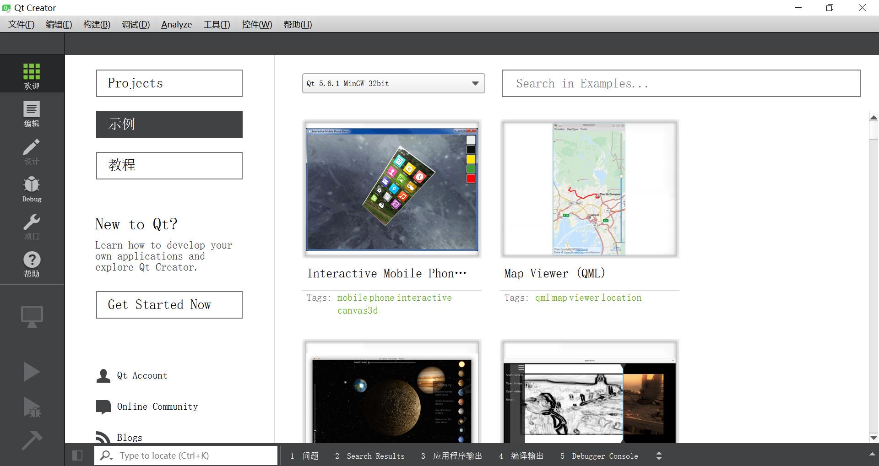Click the Online Community chat icon
The width and height of the screenshot is (879, 466).
tap(103, 407)
